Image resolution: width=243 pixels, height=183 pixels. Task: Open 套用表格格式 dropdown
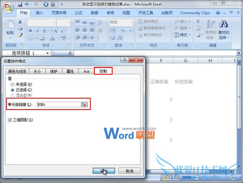click(153, 28)
